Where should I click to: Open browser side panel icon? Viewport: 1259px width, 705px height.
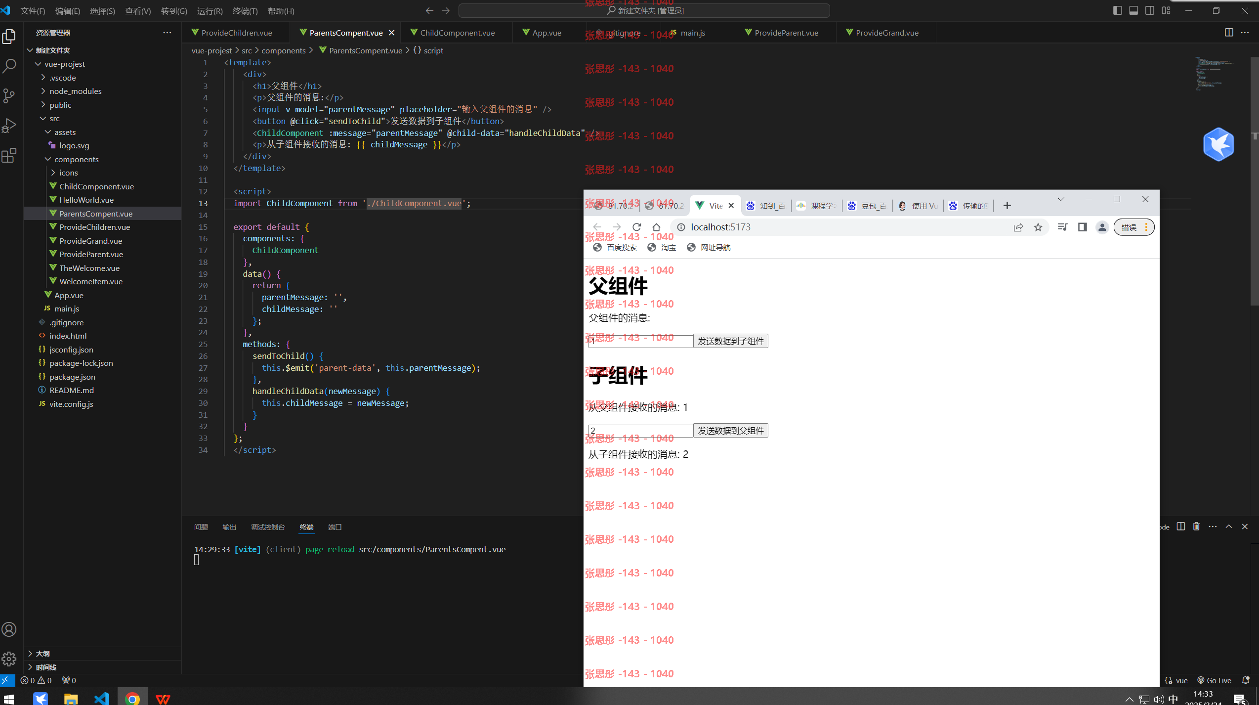(1083, 227)
